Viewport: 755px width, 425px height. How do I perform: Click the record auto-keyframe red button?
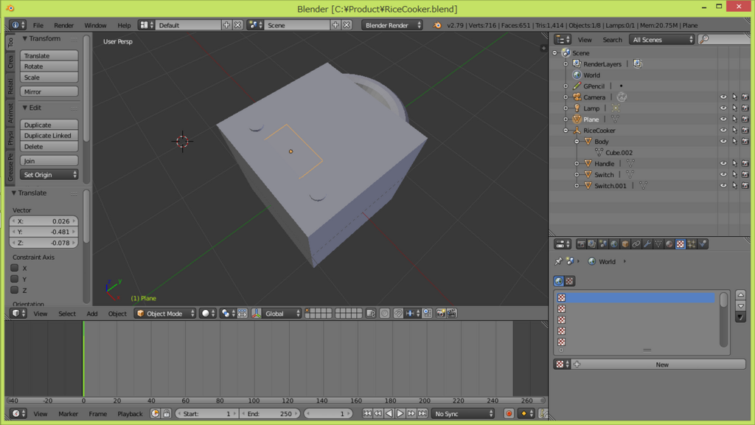click(x=509, y=414)
